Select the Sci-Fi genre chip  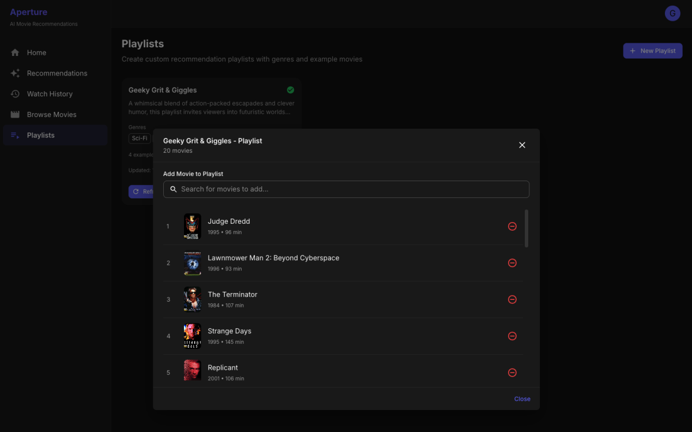coord(139,138)
